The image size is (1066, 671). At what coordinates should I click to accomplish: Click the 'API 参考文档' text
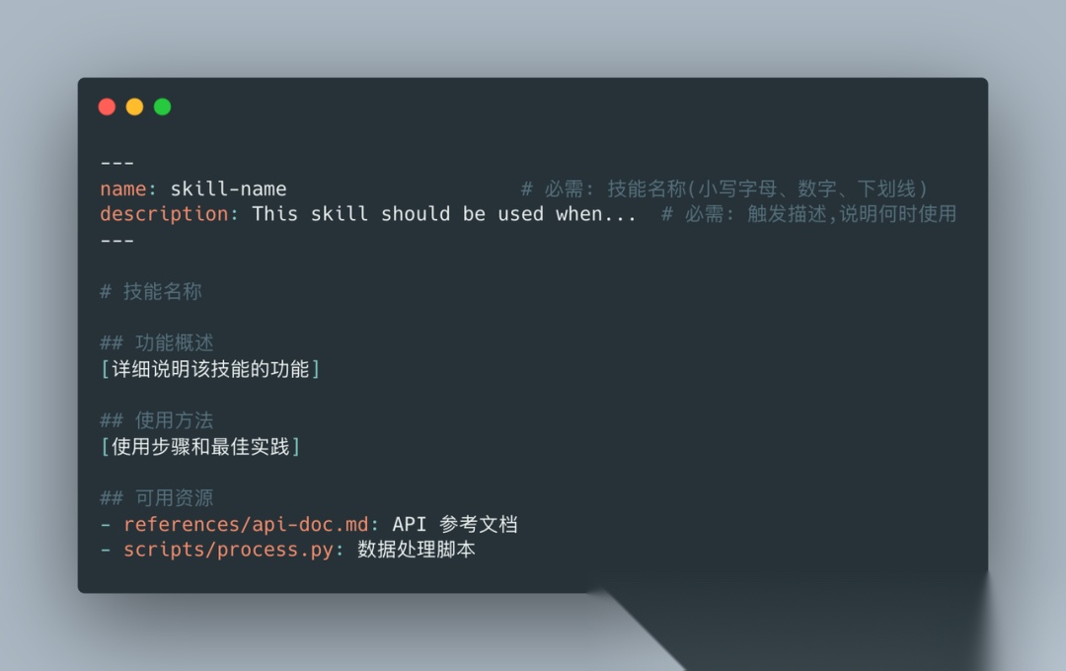click(x=455, y=524)
